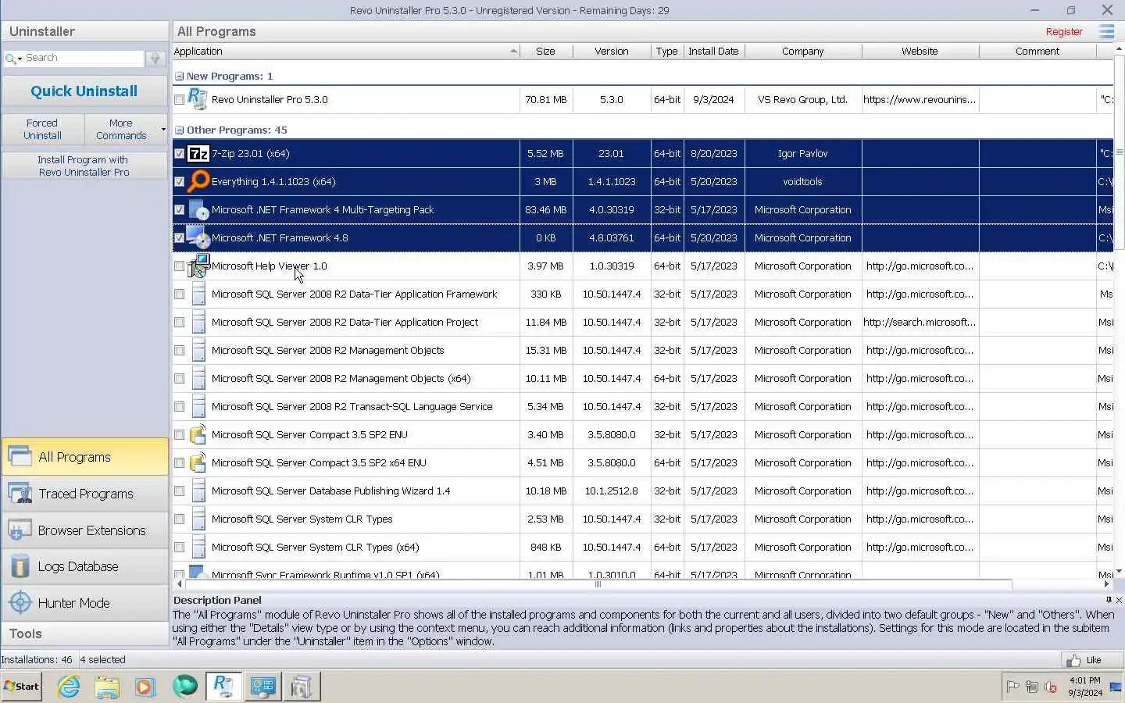
Task: Click the Quick Uninstall button
Action: pos(84,91)
